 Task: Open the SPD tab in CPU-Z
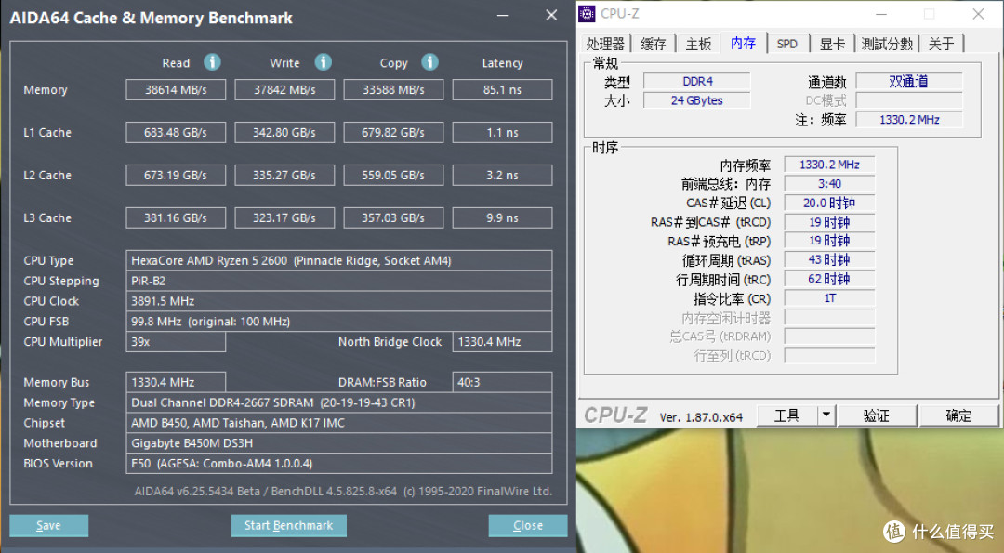coord(787,44)
